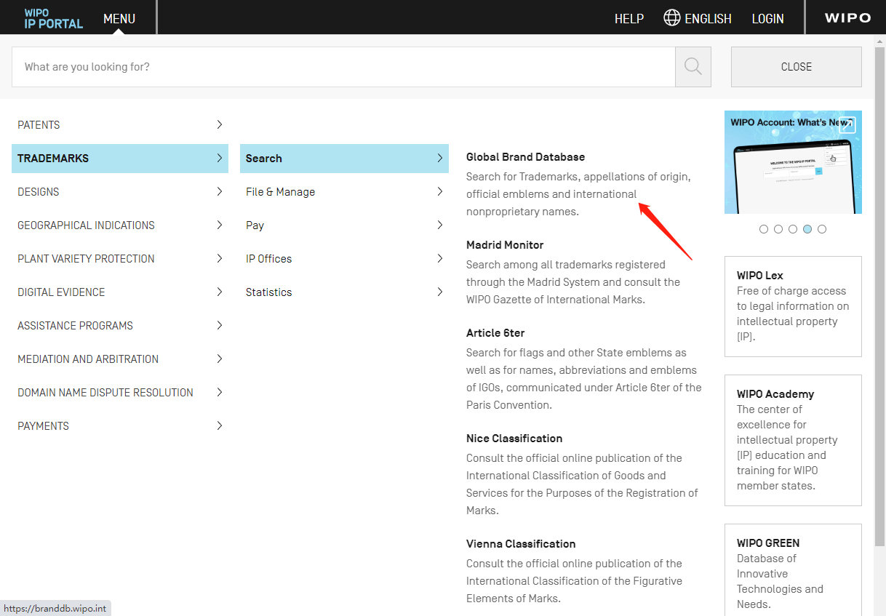Click the WIPO Account banner image
Screen dimensions: 886x616
pos(793,162)
